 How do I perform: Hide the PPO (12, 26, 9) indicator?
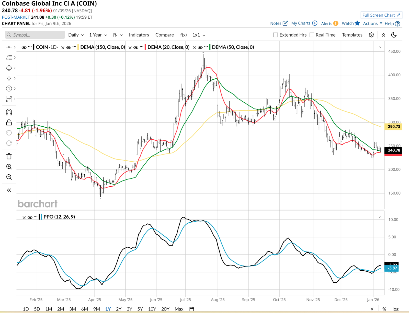pos(30,217)
